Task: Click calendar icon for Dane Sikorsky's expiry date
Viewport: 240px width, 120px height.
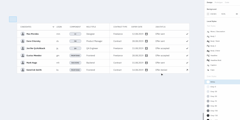Action: pos(146,41)
